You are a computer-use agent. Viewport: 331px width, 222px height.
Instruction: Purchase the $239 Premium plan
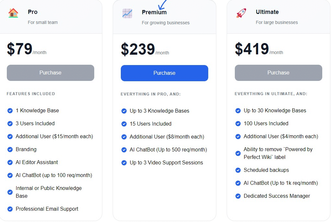click(x=165, y=73)
